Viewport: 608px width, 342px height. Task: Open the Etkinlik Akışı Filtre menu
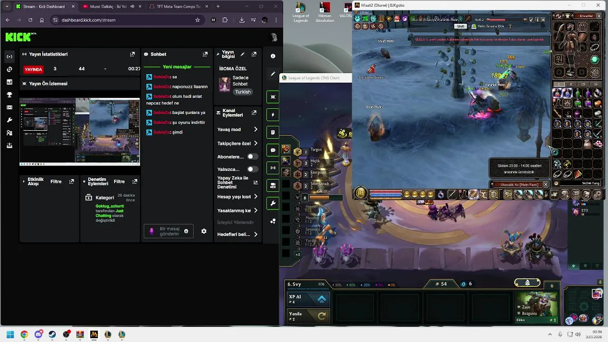click(x=56, y=181)
